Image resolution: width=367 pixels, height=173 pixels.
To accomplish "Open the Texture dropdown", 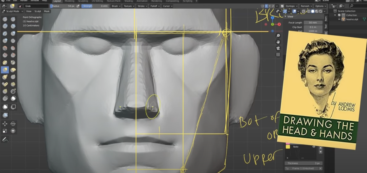I will (x=129, y=6).
